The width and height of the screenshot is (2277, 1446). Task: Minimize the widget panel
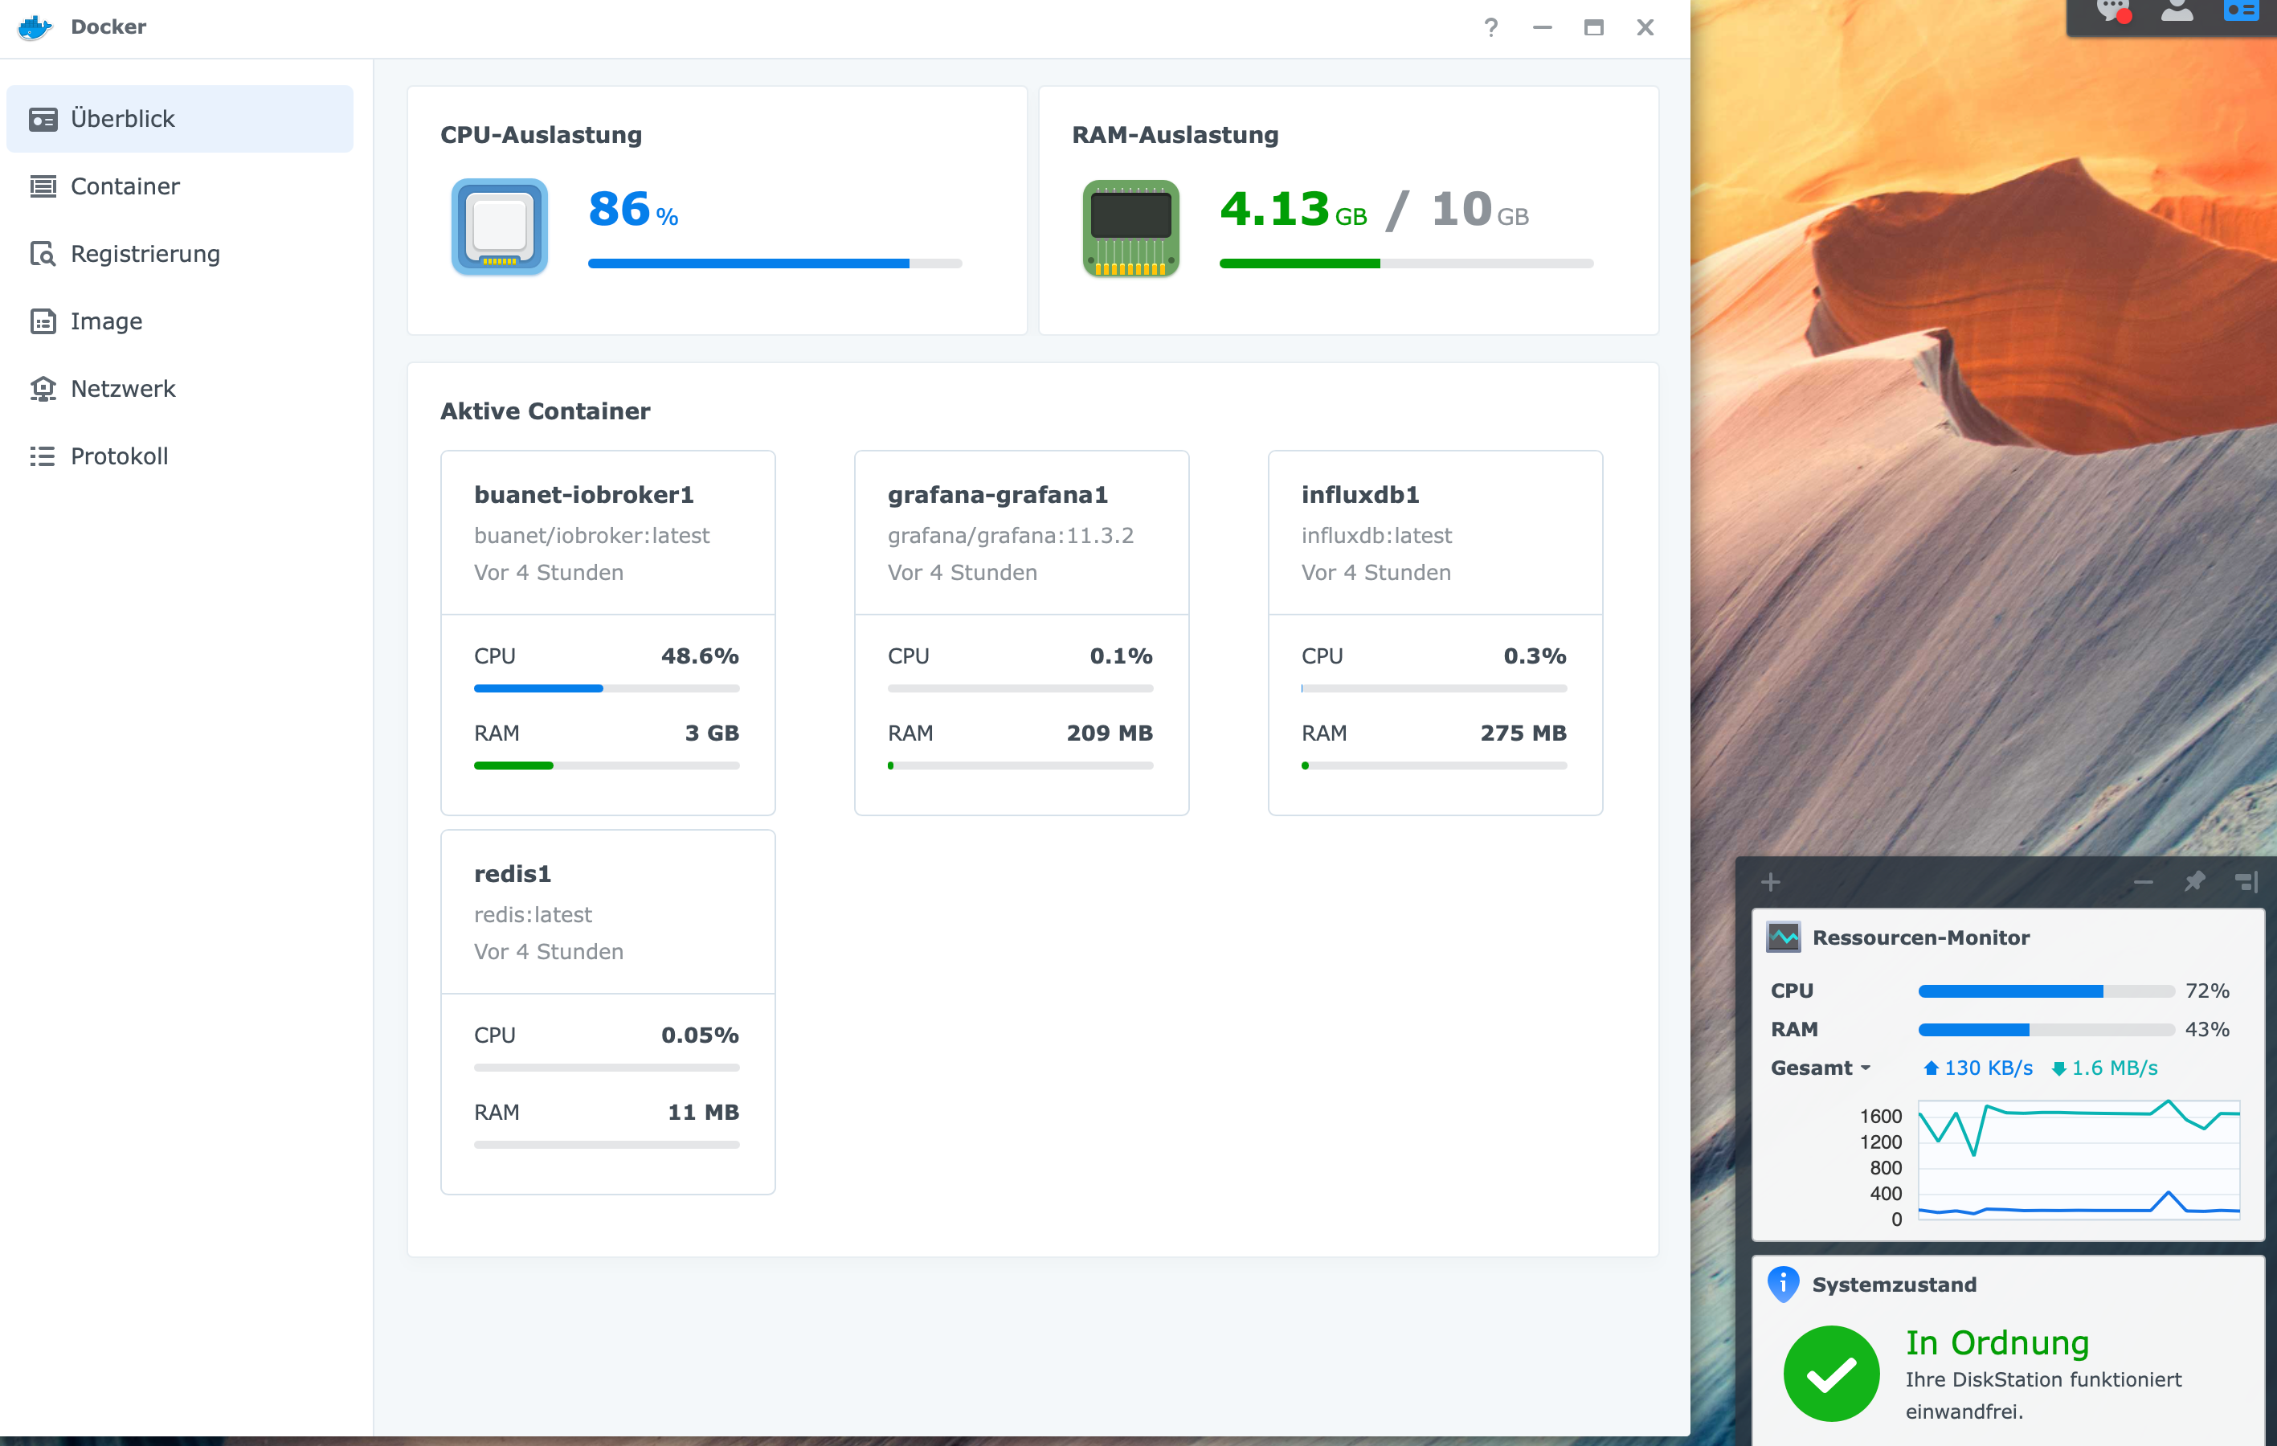[2143, 882]
